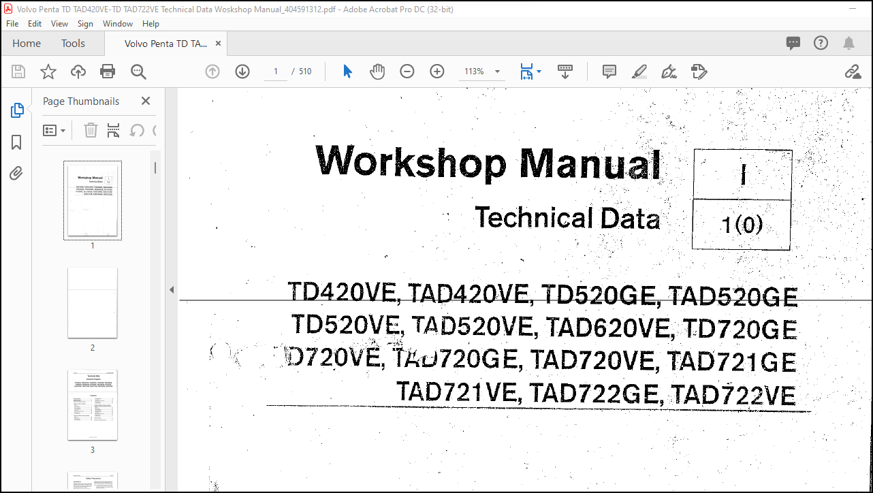Open Attachments paperclip pane
The image size is (873, 493).
pyautogui.click(x=17, y=174)
